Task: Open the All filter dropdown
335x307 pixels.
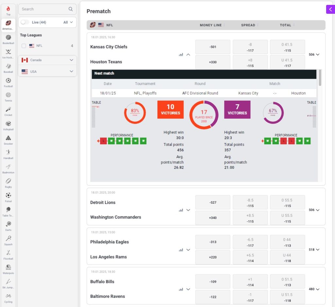Action: coord(68,22)
